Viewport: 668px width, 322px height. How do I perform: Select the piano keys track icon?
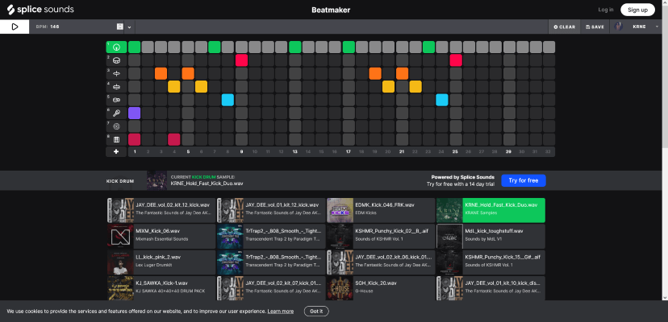pos(116,139)
